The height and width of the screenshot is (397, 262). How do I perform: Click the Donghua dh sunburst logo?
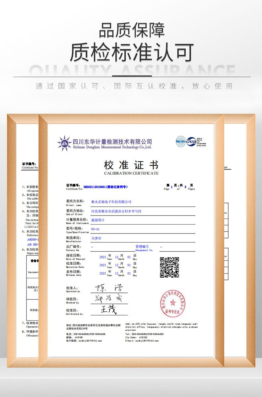coord(65,143)
